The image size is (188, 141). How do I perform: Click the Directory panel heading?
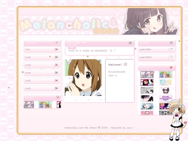tap(31, 43)
